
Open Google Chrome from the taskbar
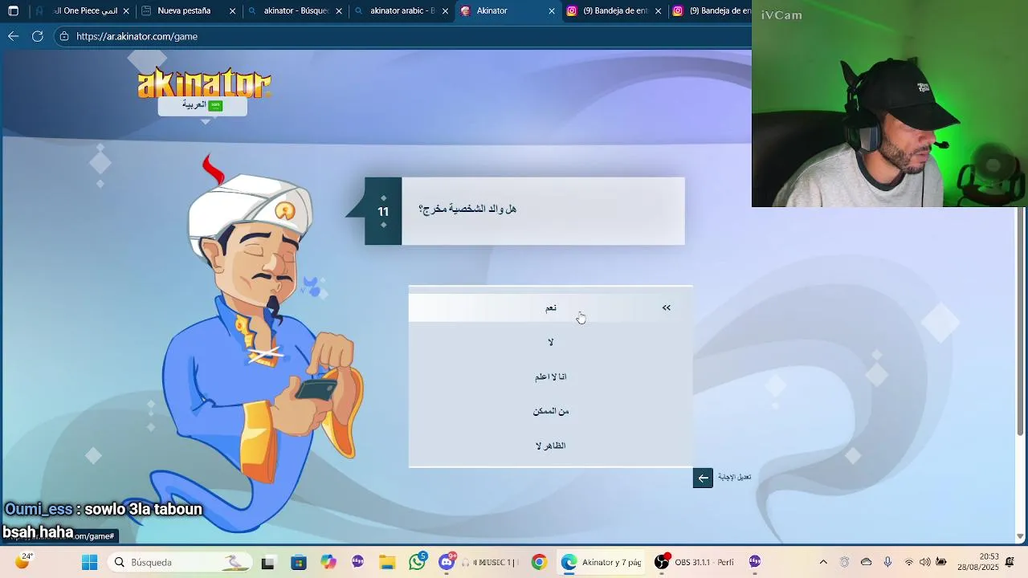(539, 562)
